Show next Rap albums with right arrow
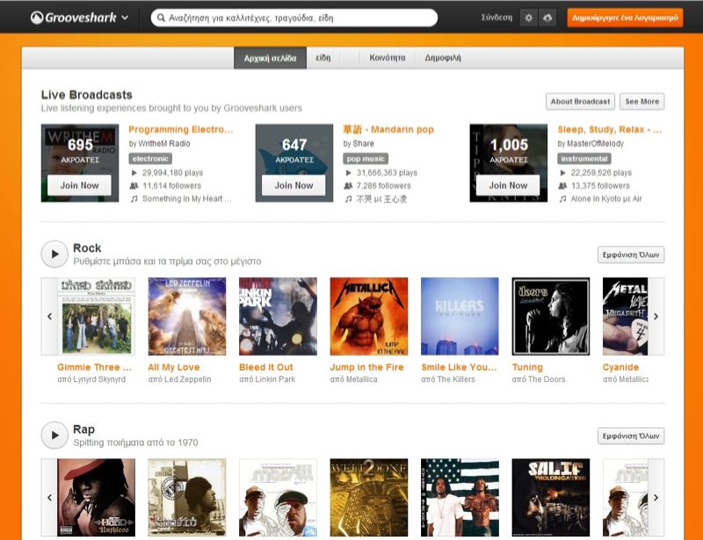The width and height of the screenshot is (703, 540). tap(656, 498)
